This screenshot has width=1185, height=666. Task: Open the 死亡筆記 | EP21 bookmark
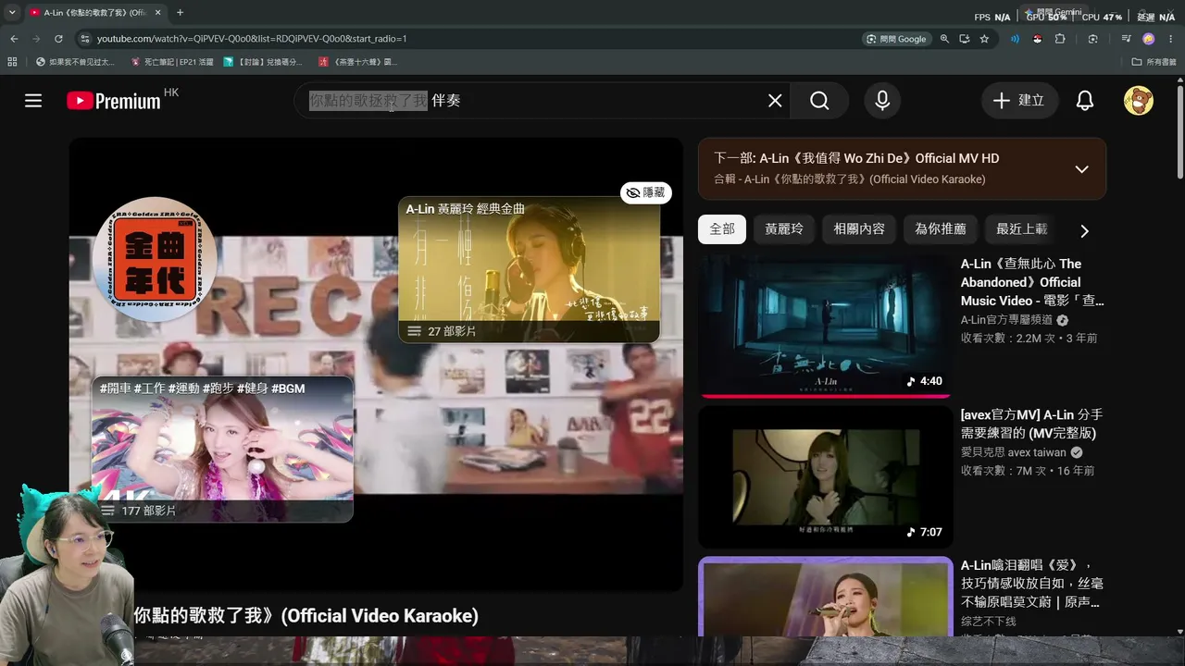(x=172, y=62)
